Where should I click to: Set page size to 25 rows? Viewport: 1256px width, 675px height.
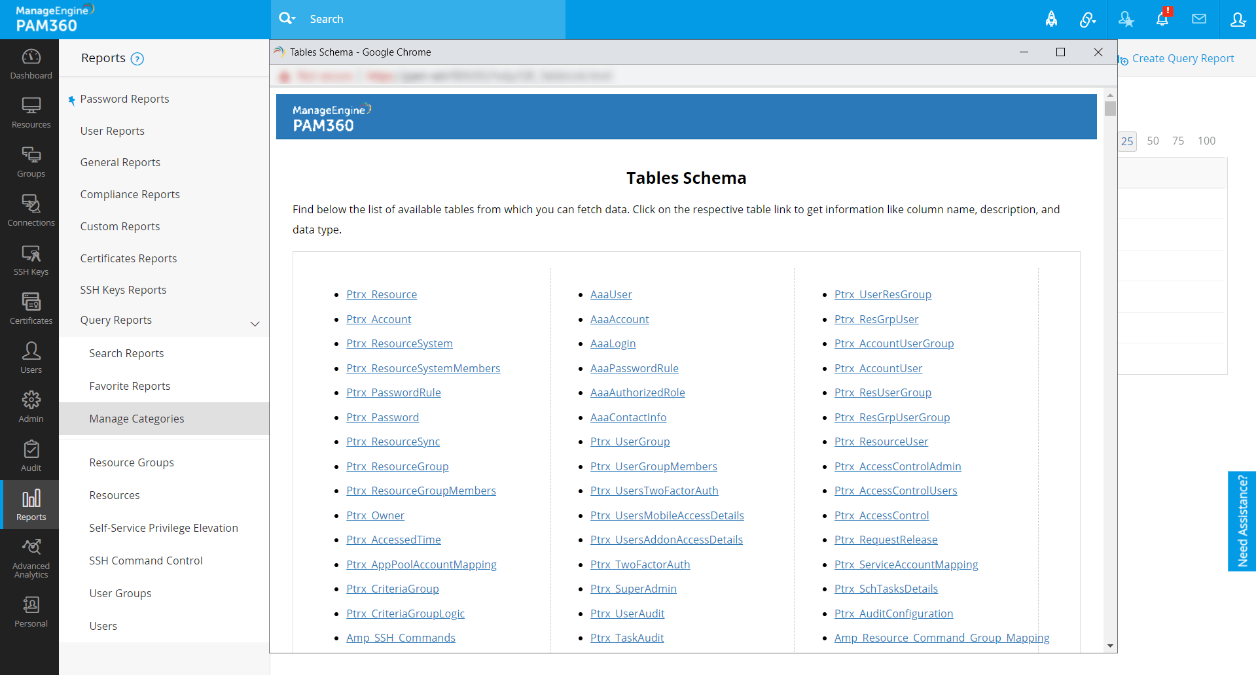(1127, 141)
